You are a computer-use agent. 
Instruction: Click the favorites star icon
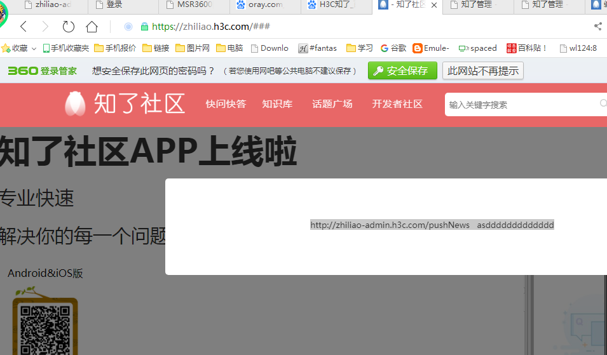point(6,48)
